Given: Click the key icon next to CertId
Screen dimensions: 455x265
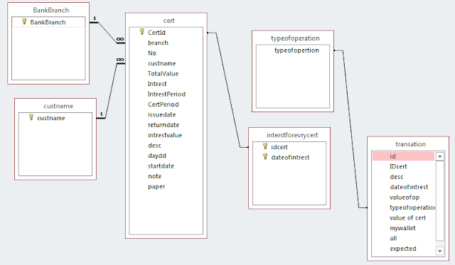Looking at the screenshot, I should pos(142,32).
